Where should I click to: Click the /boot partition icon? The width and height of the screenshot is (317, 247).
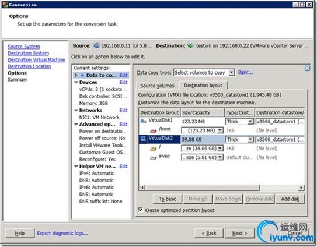[x=153, y=131]
